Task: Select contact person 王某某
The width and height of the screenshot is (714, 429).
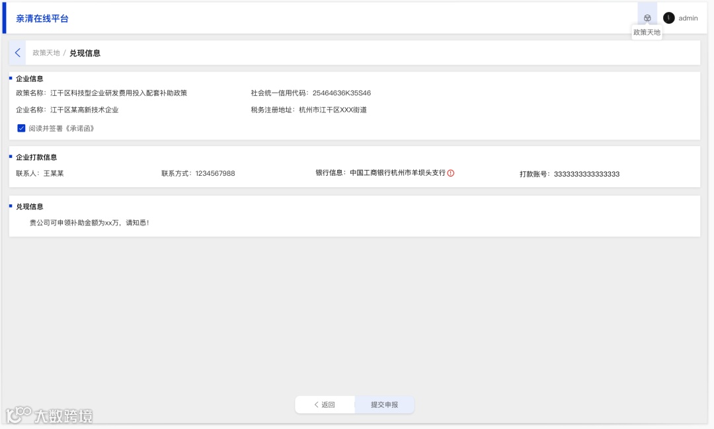Action: 54,173
